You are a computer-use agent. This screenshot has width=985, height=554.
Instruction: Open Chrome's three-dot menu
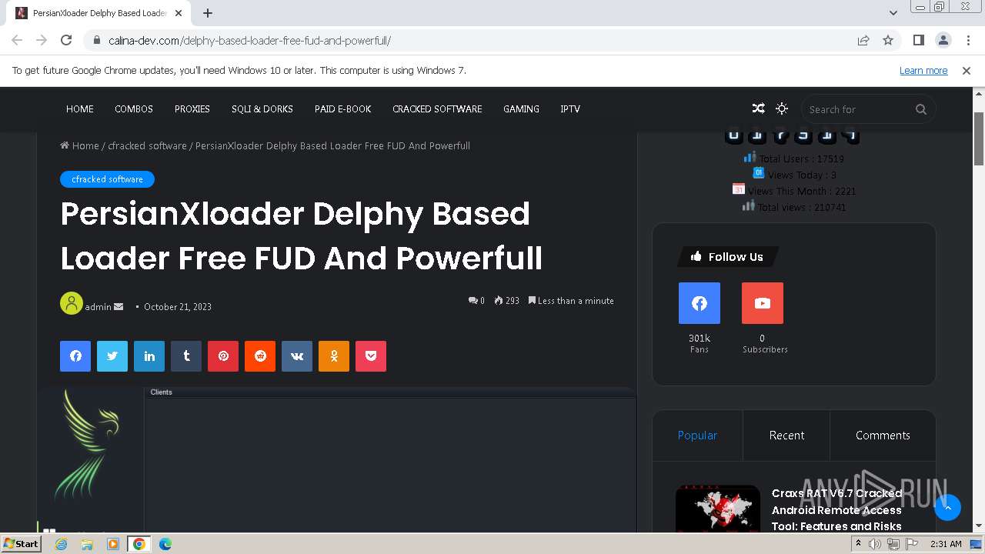[x=967, y=40]
